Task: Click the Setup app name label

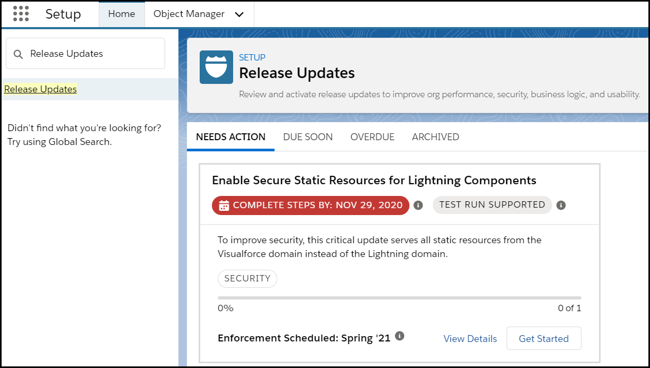Action: coord(63,14)
